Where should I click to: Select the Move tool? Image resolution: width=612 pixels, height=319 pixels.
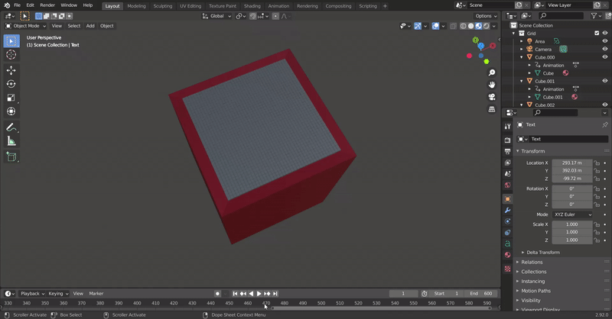tap(11, 70)
